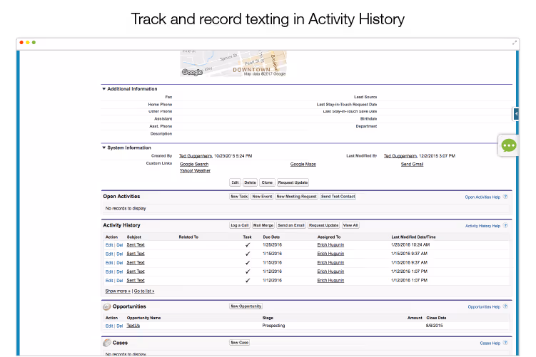536x357 pixels.
Task: Click the window fullscreen arrows icon
Action: (x=515, y=43)
